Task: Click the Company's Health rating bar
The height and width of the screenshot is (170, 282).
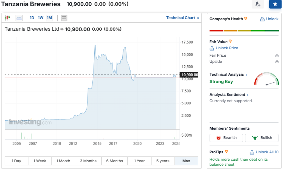Action: [244, 31]
